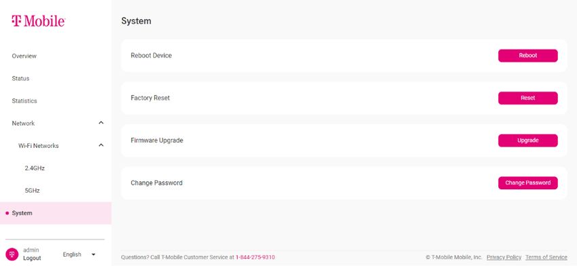Open the English language dropdown
This screenshot has width=577, height=266.
[x=79, y=254]
